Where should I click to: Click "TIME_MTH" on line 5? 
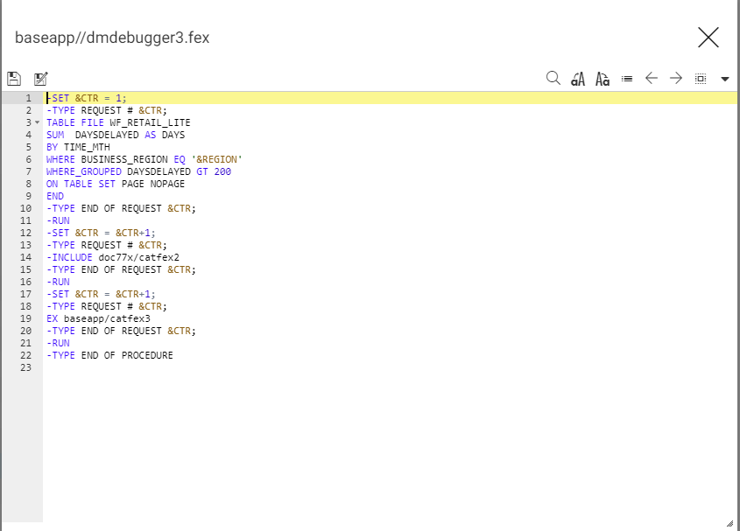87,147
